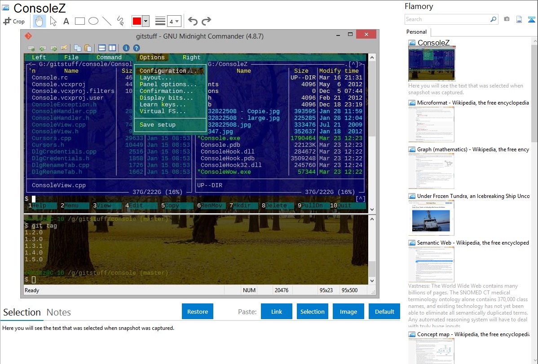Screen dimensions: 538x364
Task: Redo the last annotation
Action: point(206,21)
